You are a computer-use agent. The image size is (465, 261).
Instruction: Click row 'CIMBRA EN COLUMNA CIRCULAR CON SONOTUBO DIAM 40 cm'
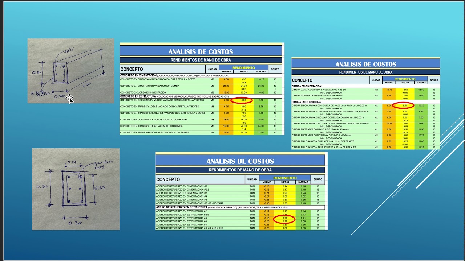point(366,124)
